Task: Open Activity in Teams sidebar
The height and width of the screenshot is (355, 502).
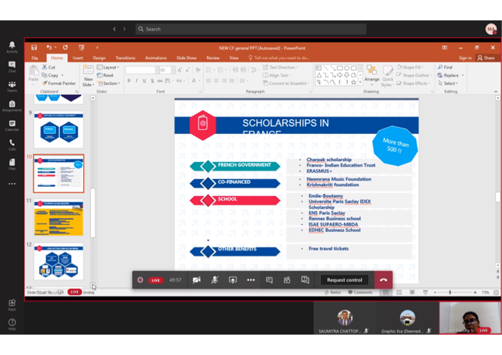Action: tap(12, 47)
